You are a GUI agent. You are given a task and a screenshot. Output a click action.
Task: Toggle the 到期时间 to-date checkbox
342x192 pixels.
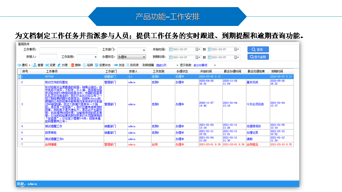tap(209, 57)
